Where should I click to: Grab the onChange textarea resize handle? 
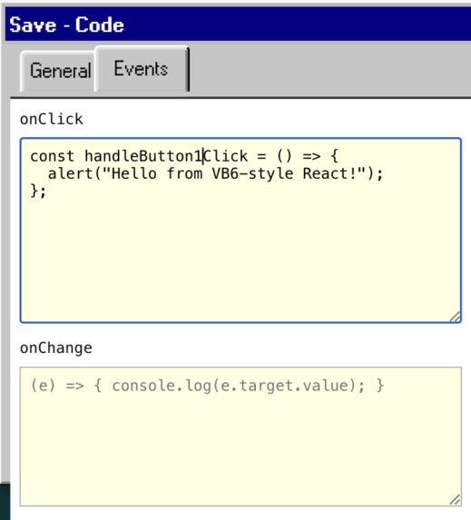point(455,500)
